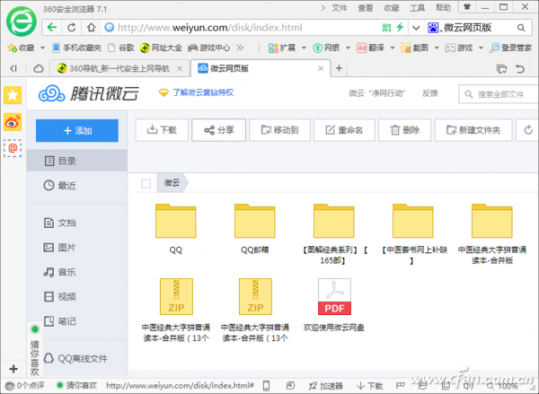
Task: Open the 工具 menu
Action: (x=417, y=7)
